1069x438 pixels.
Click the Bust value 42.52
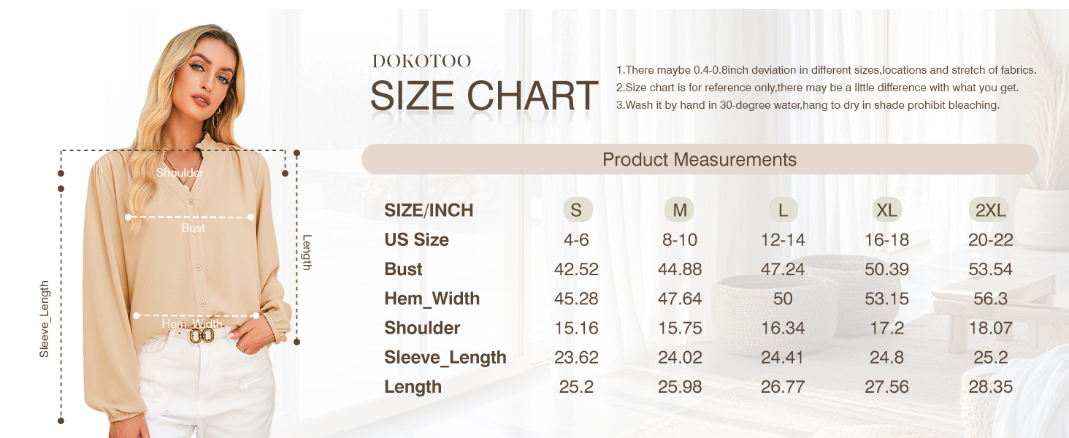pos(576,269)
